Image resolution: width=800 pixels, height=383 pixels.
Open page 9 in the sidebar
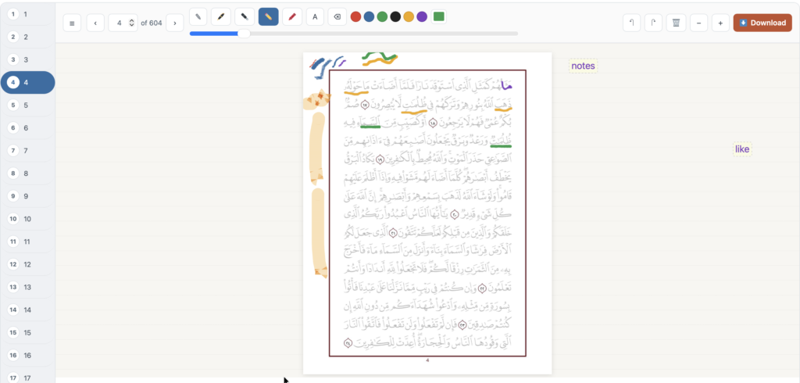pos(27,196)
